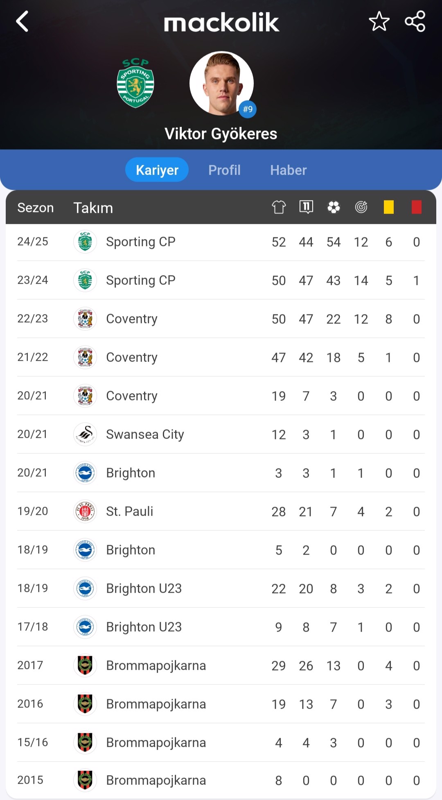The width and height of the screenshot is (442, 800).
Task: Open Sporting CP 24/25 season row
Action: pos(221,242)
